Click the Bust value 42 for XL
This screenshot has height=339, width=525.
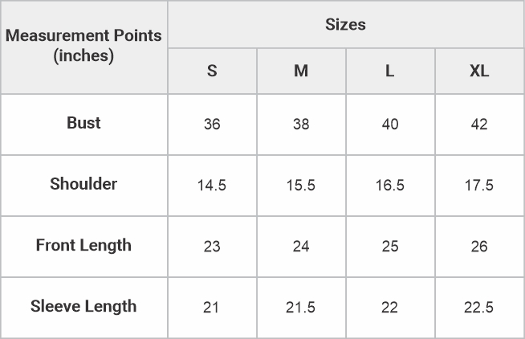point(479,125)
